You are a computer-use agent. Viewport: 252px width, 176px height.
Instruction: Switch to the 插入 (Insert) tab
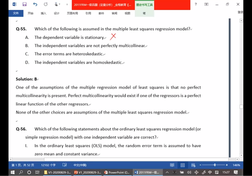pyautogui.click(x=43, y=13)
